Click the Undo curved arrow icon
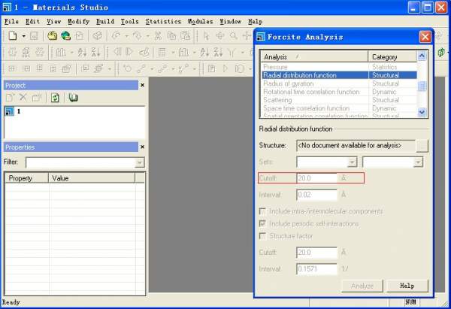The height and width of the screenshot is (309, 451). click(x=117, y=36)
